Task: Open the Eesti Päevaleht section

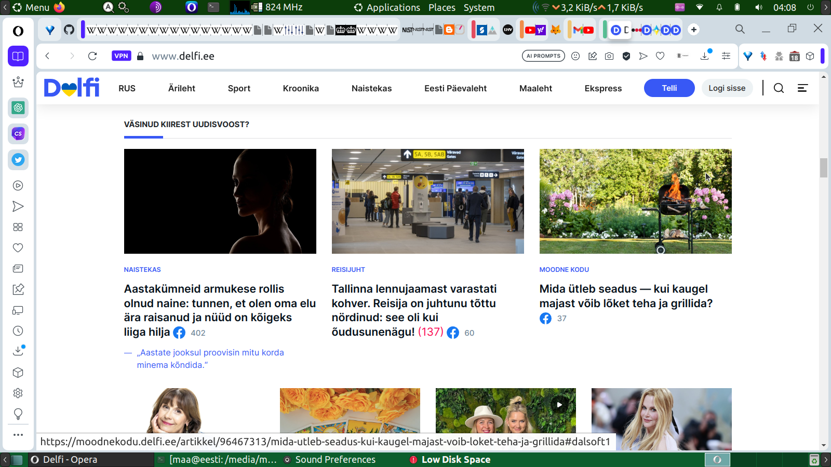Action: click(455, 88)
